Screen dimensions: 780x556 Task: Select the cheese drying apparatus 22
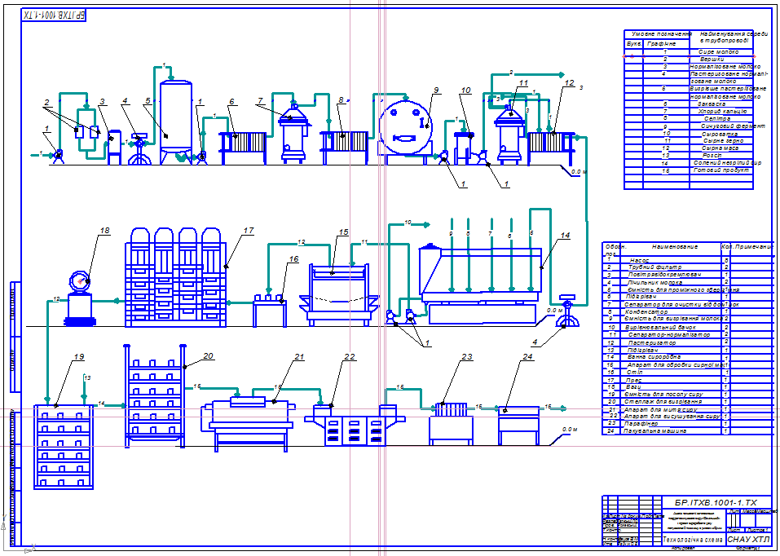[x=355, y=426]
